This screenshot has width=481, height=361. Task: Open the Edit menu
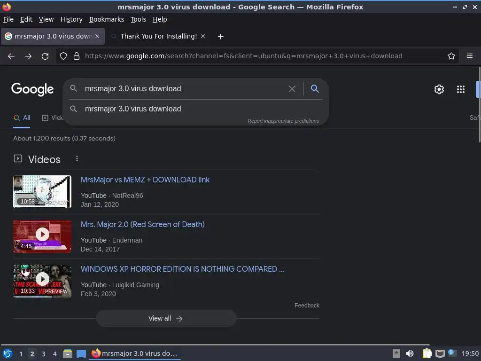tap(26, 19)
